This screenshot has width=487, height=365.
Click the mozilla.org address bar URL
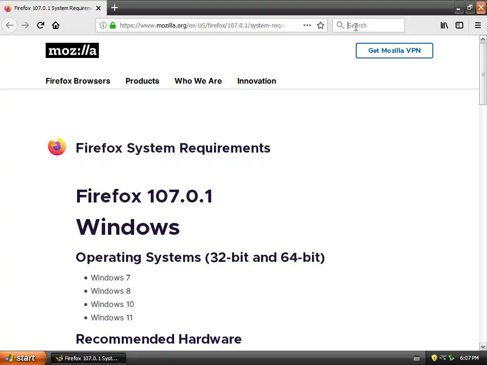(202, 25)
